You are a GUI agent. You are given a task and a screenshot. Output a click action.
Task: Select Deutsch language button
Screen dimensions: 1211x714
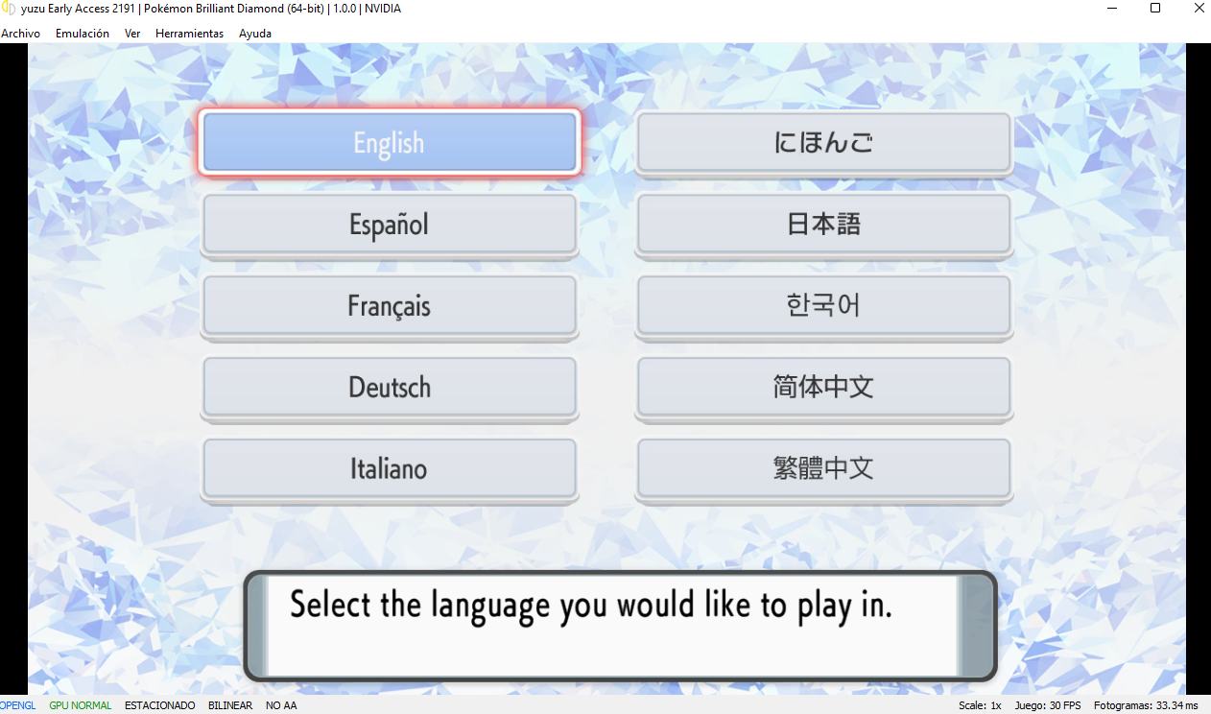(389, 388)
